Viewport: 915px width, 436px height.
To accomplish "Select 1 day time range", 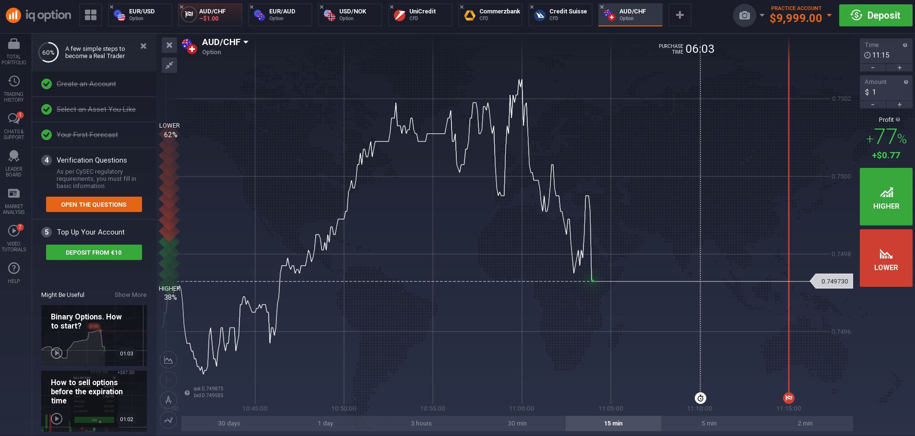I will point(325,423).
